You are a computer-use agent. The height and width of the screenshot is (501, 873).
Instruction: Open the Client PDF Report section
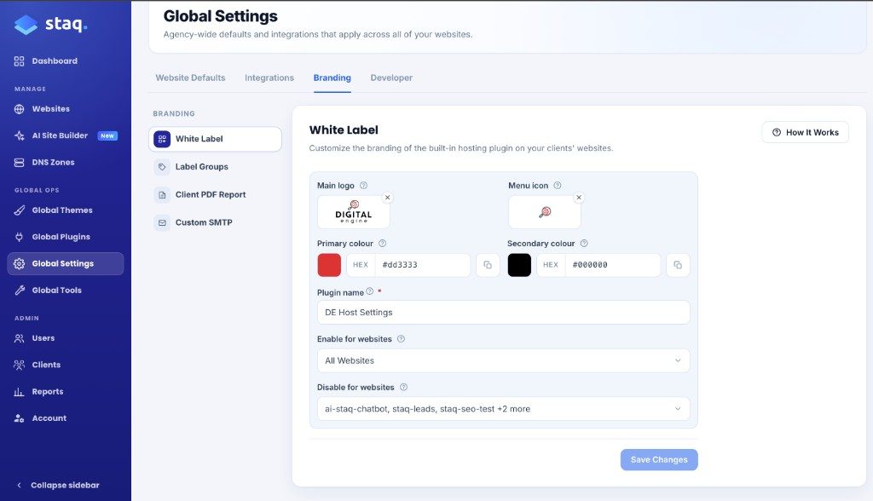point(215,195)
